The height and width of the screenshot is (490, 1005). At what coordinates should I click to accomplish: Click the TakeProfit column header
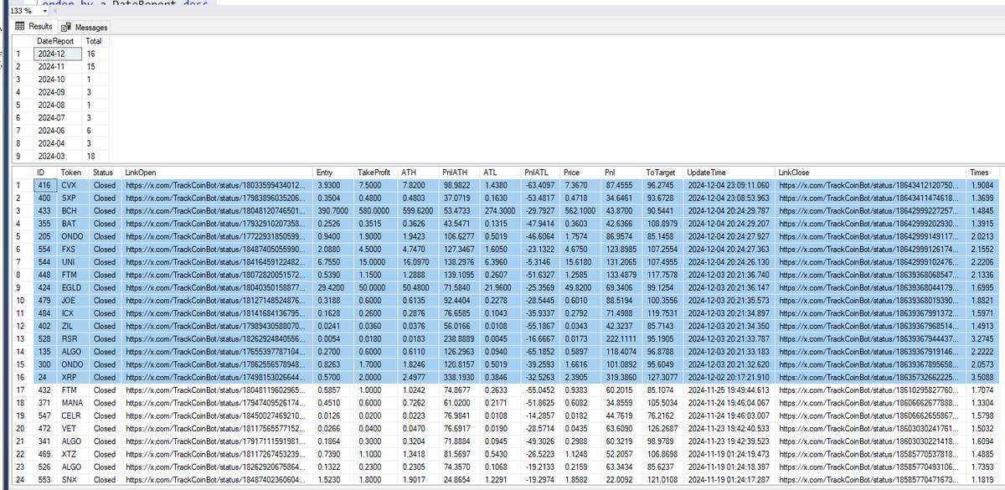(x=375, y=173)
